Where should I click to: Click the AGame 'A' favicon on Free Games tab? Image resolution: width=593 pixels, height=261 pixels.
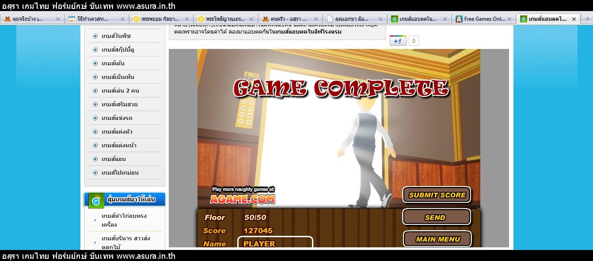tap(459, 19)
